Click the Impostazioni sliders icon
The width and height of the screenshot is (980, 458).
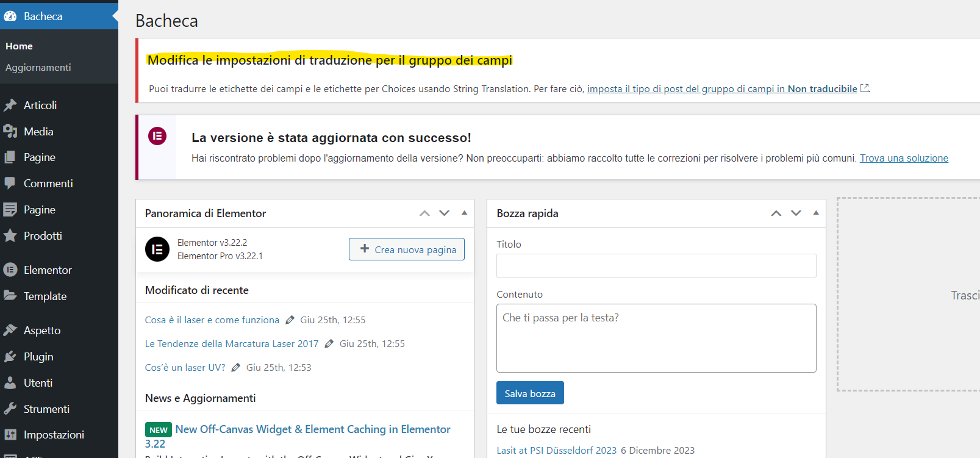tap(10, 434)
